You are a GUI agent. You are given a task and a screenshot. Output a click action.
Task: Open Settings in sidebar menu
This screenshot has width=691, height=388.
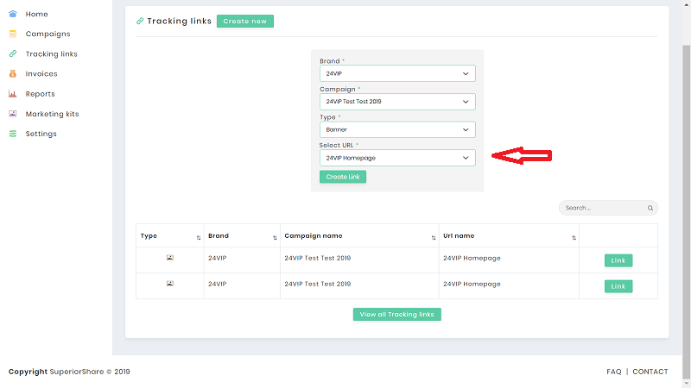tap(41, 134)
